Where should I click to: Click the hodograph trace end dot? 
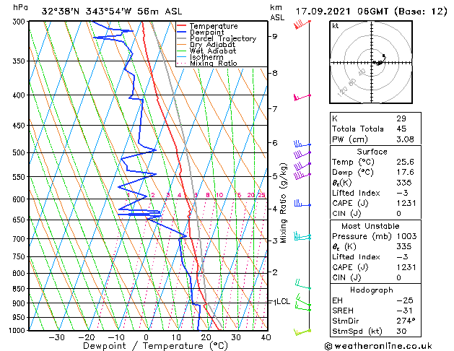pyautogui.click(x=384, y=56)
